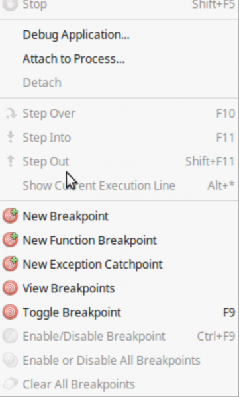Viewport: 239px width, 397px height.
Task: Click the Step Over F10 shortcut label
Action: click(x=226, y=113)
